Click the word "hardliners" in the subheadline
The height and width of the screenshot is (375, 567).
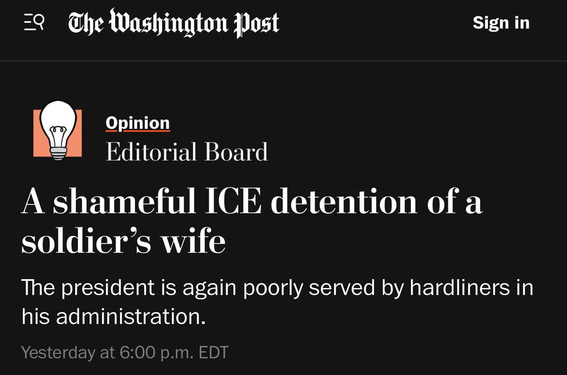click(x=459, y=288)
